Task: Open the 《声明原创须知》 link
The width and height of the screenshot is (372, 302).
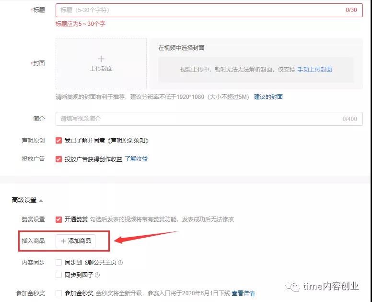Action: pos(129,141)
